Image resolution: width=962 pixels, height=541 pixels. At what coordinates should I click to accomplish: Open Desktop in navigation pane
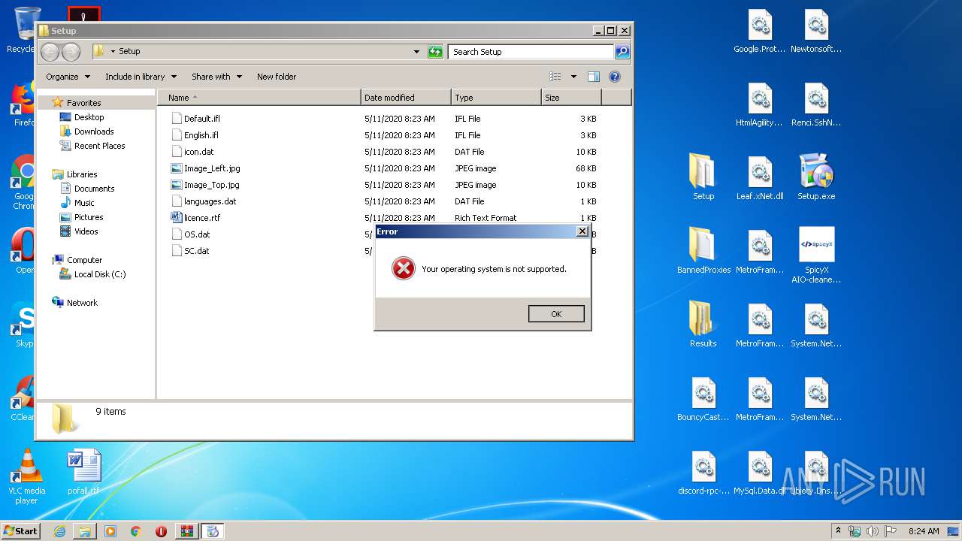[89, 117]
